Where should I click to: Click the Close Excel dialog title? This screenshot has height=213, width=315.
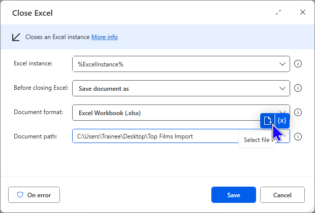click(x=33, y=13)
